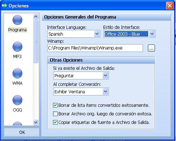Click Opciones Generales del Programa header
176x141 pixels.
[x=106, y=17]
